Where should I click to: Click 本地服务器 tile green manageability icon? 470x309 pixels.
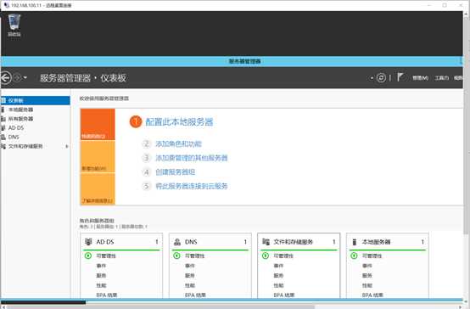pos(354,256)
